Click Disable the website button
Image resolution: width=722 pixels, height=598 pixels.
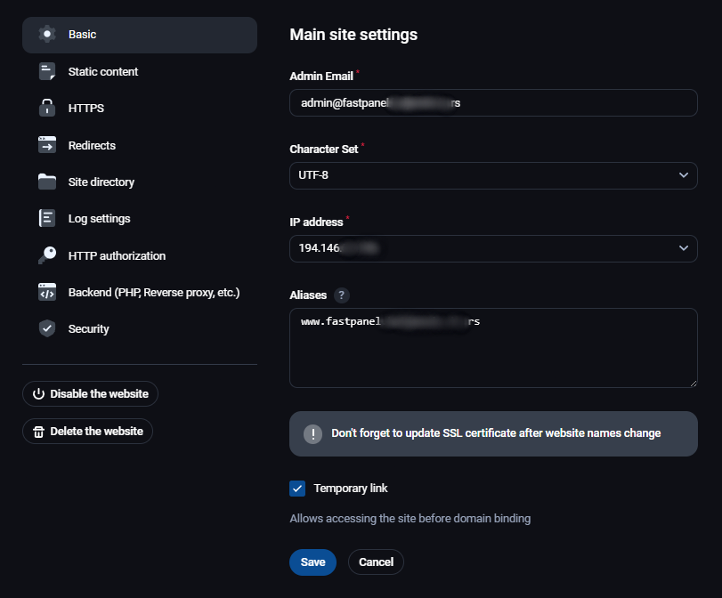tap(91, 394)
